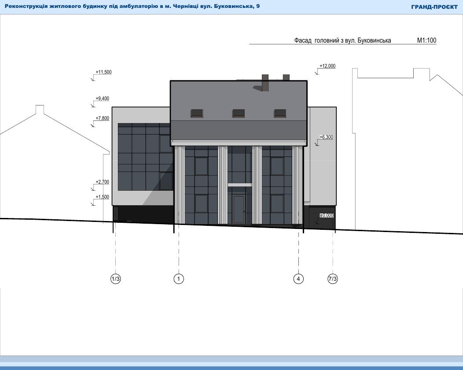Select the axis bubble labeled 7/3
Image resolution: width=463 pixels, height=370 pixels.
click(x=333, y=279)
